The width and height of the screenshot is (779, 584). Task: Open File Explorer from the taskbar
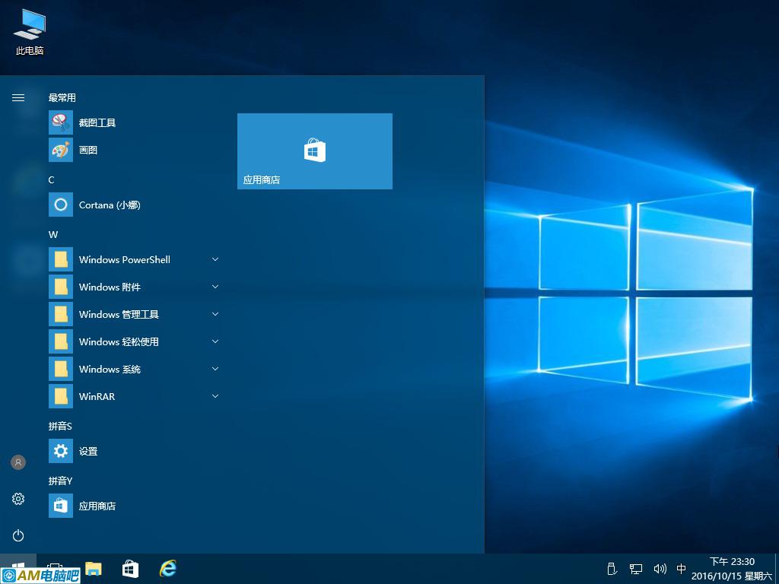coord(94,569)
